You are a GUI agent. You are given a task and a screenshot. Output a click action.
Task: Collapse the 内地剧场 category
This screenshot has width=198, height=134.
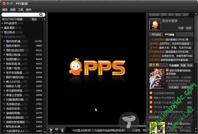[2, 37]
